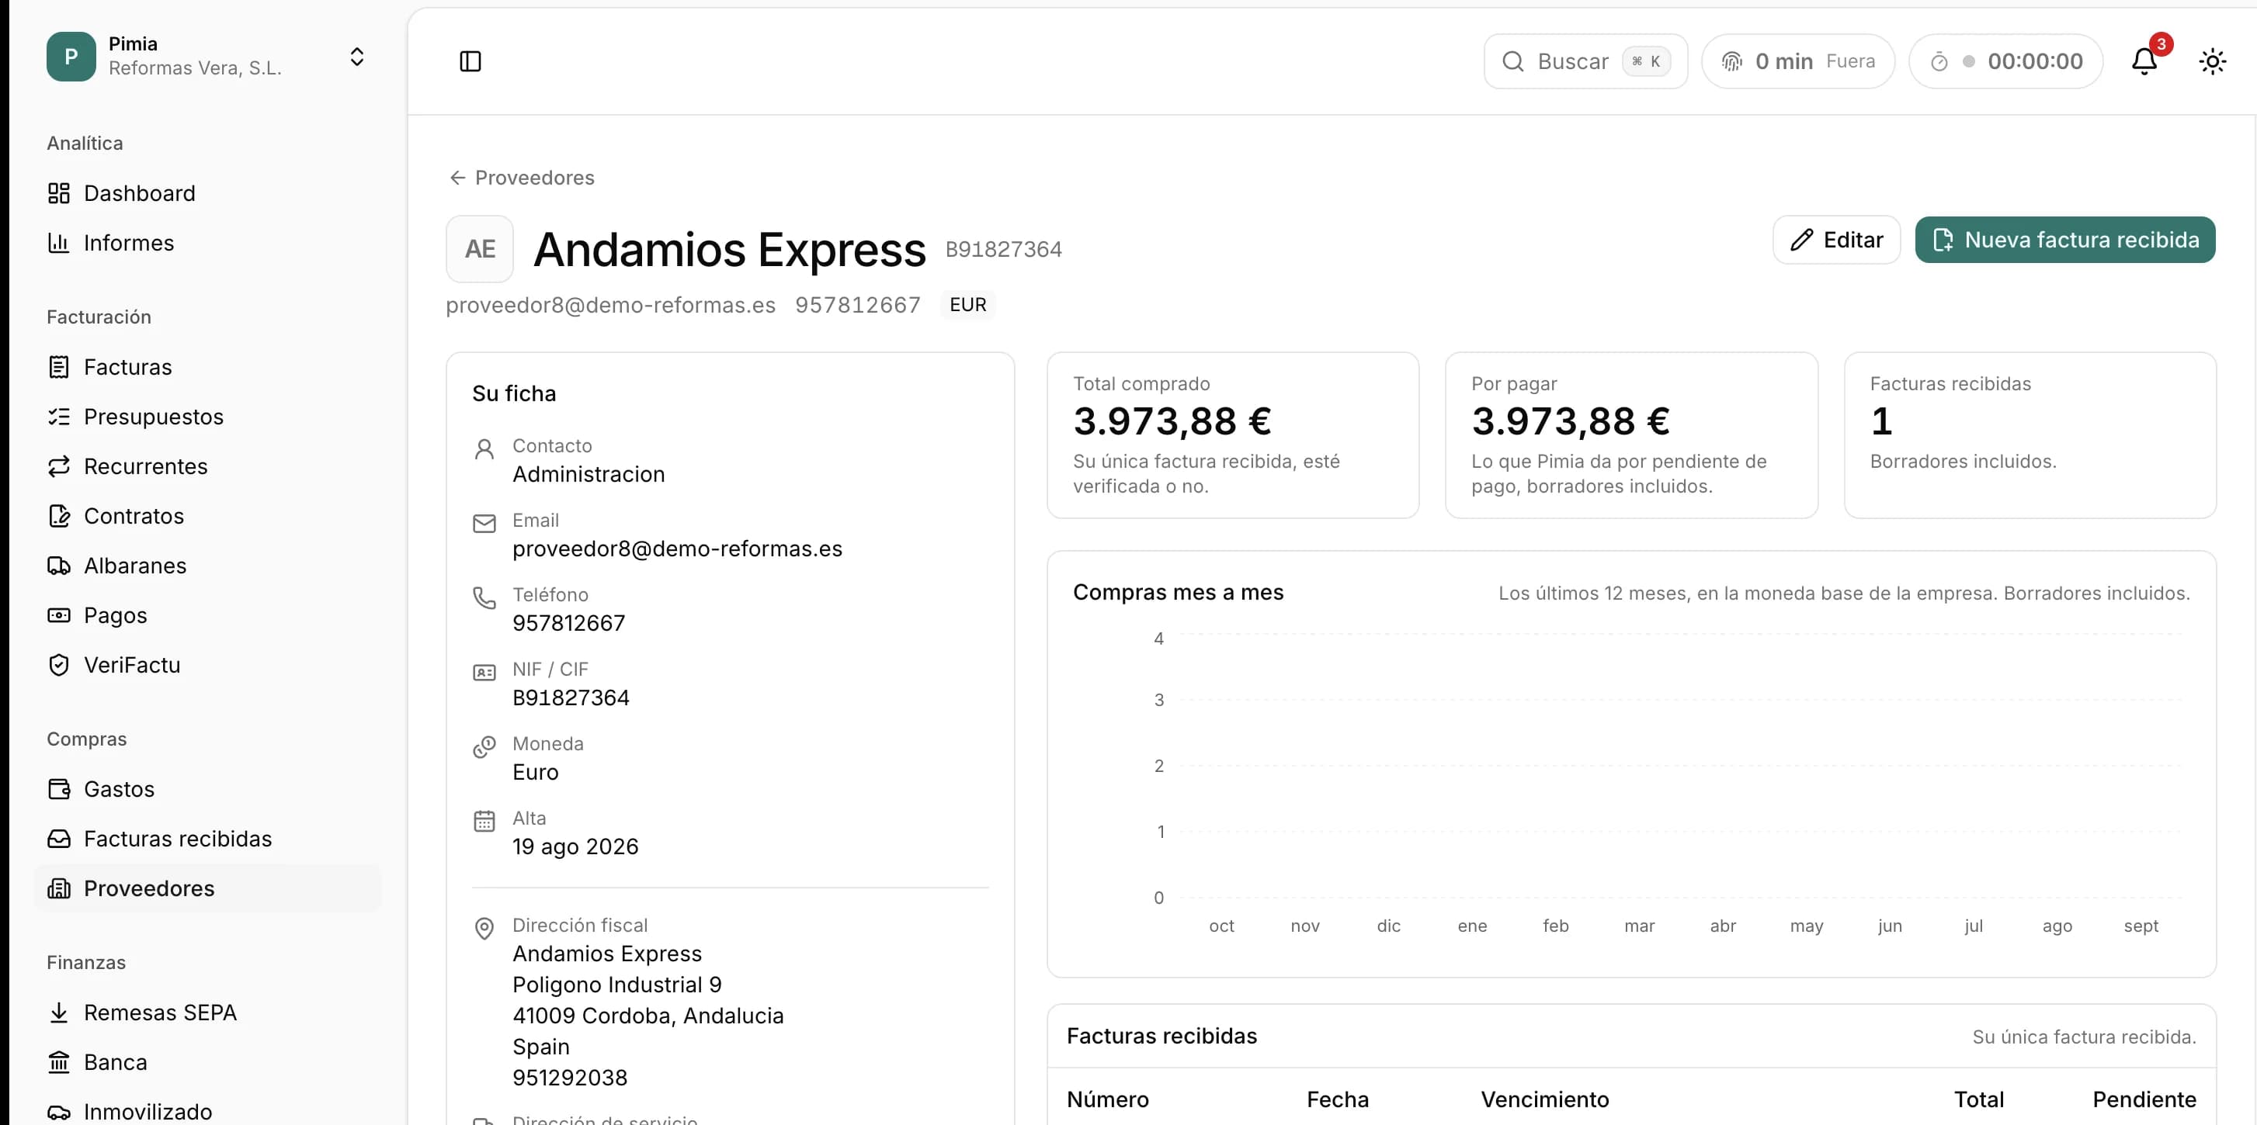Go to Banca in the sidebar
The height and width of the screenshot is (1125, 2257).
pyautogui.click(x=209, y=1062)
